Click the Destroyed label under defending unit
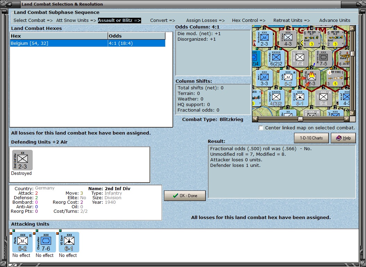Screen dimensions: 366x267 [x=21, y=173]
